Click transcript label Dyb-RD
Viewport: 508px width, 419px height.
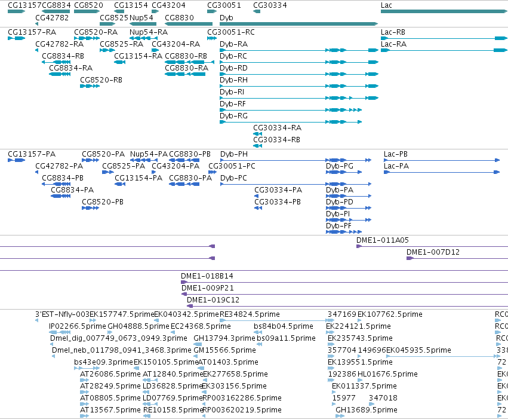tap(233, 68)
